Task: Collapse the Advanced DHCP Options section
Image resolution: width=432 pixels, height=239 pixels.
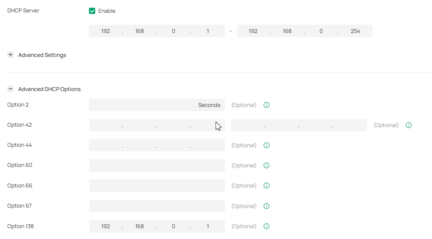Action: point(10,89)
